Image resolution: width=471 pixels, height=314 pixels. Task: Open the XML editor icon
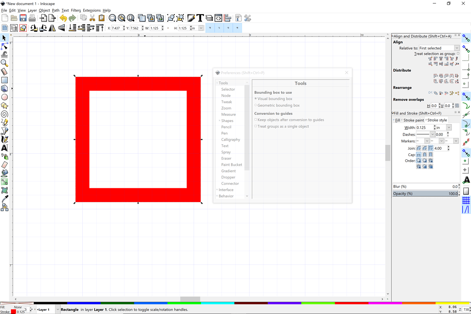tap(218, 18)
